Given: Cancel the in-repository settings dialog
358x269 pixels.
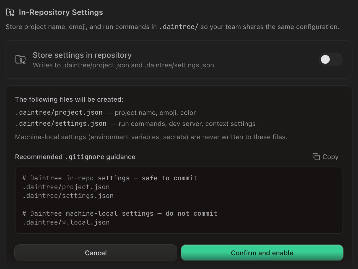Looking at the screenshot, I should pos(96,253).
